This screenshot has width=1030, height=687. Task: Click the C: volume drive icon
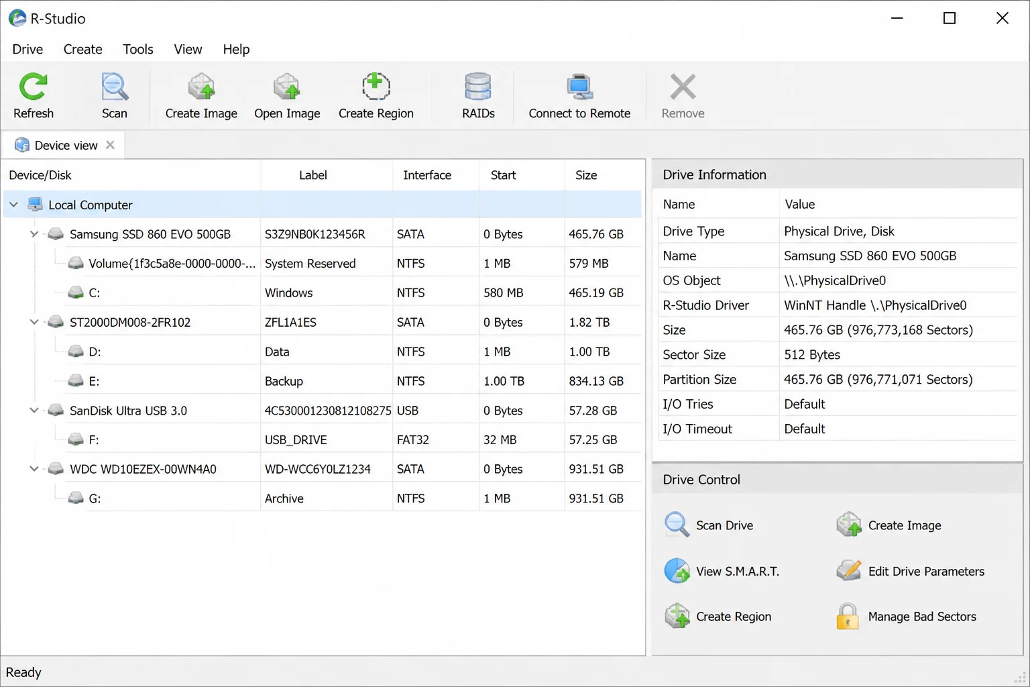tap(76, 293)
